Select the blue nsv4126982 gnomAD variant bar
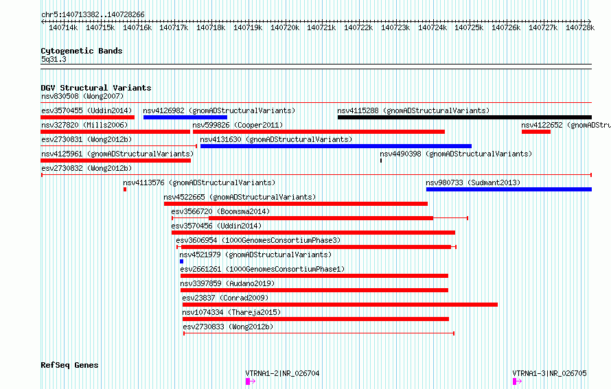Image resolution: width=611 pixels, height=389 pixels. pos(185,117)
